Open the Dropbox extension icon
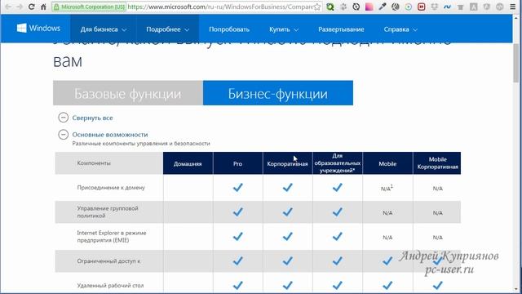Screen dimensions: 522x294 tap(435, 7)
